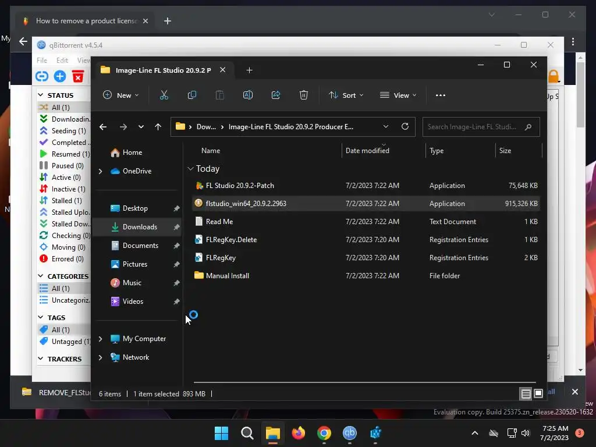Open recent locations chevron dropdown

click(141, 127)
